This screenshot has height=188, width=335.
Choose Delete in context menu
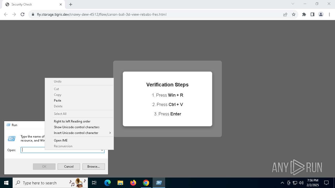point(79,106)
